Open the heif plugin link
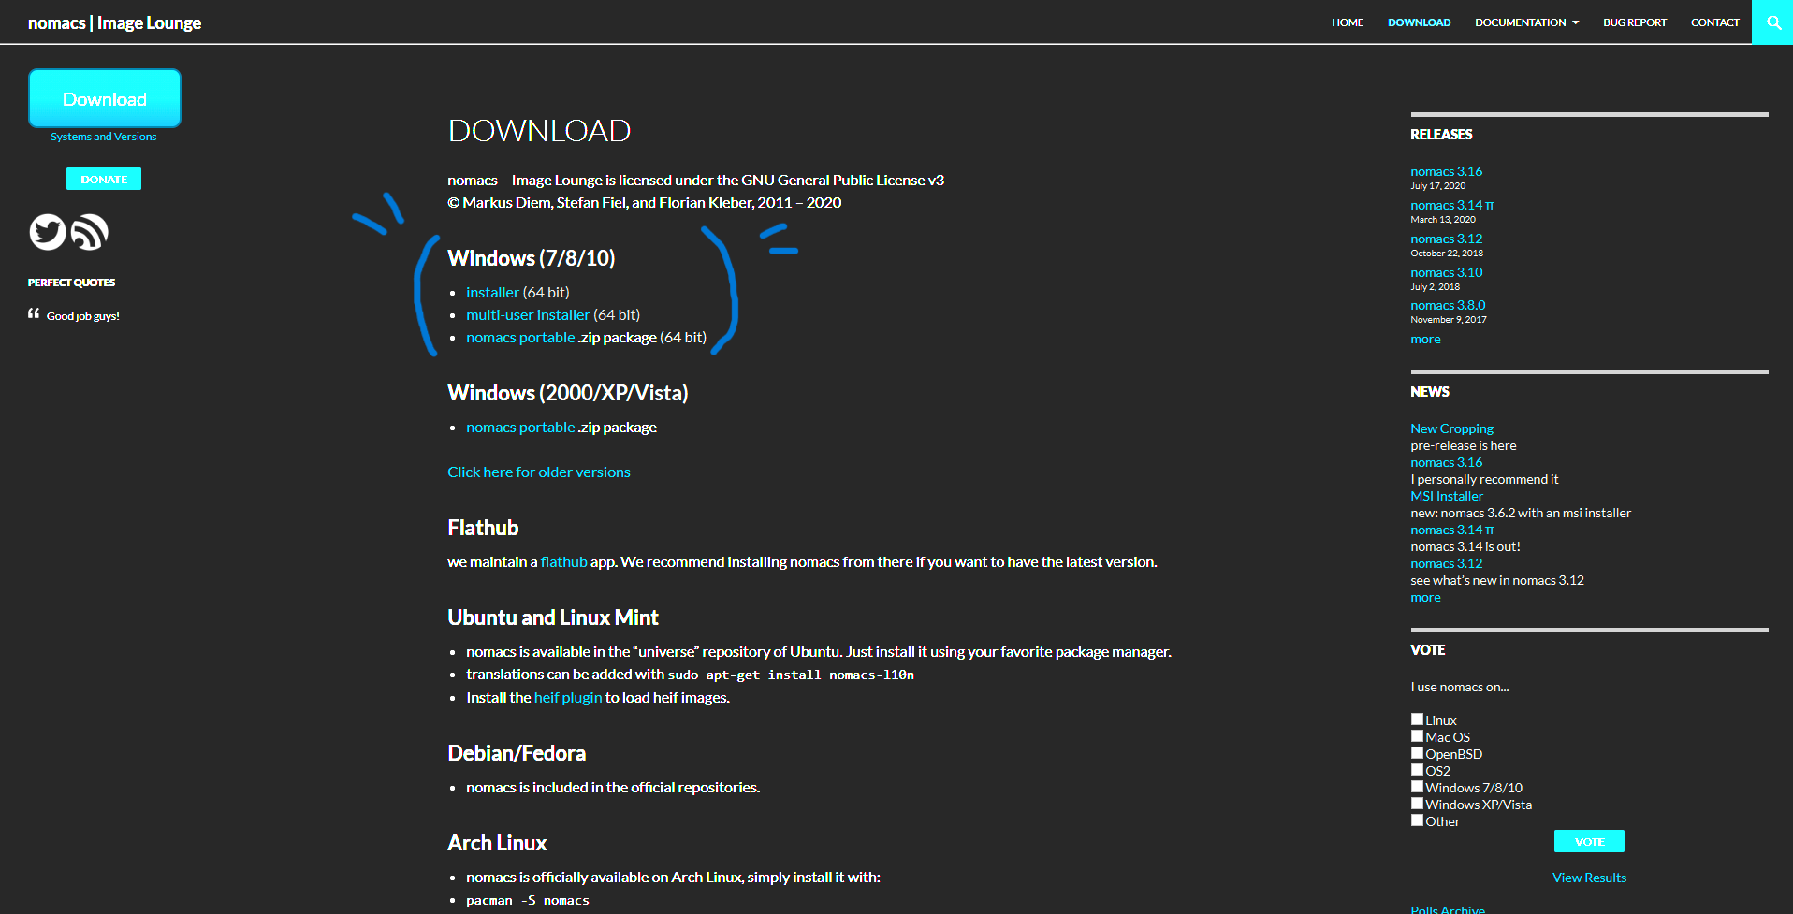 pos(568,698)
